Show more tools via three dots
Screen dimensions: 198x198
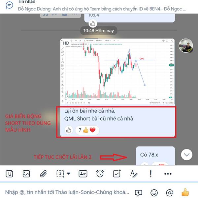pyautogui.click(x=168, y=174)
